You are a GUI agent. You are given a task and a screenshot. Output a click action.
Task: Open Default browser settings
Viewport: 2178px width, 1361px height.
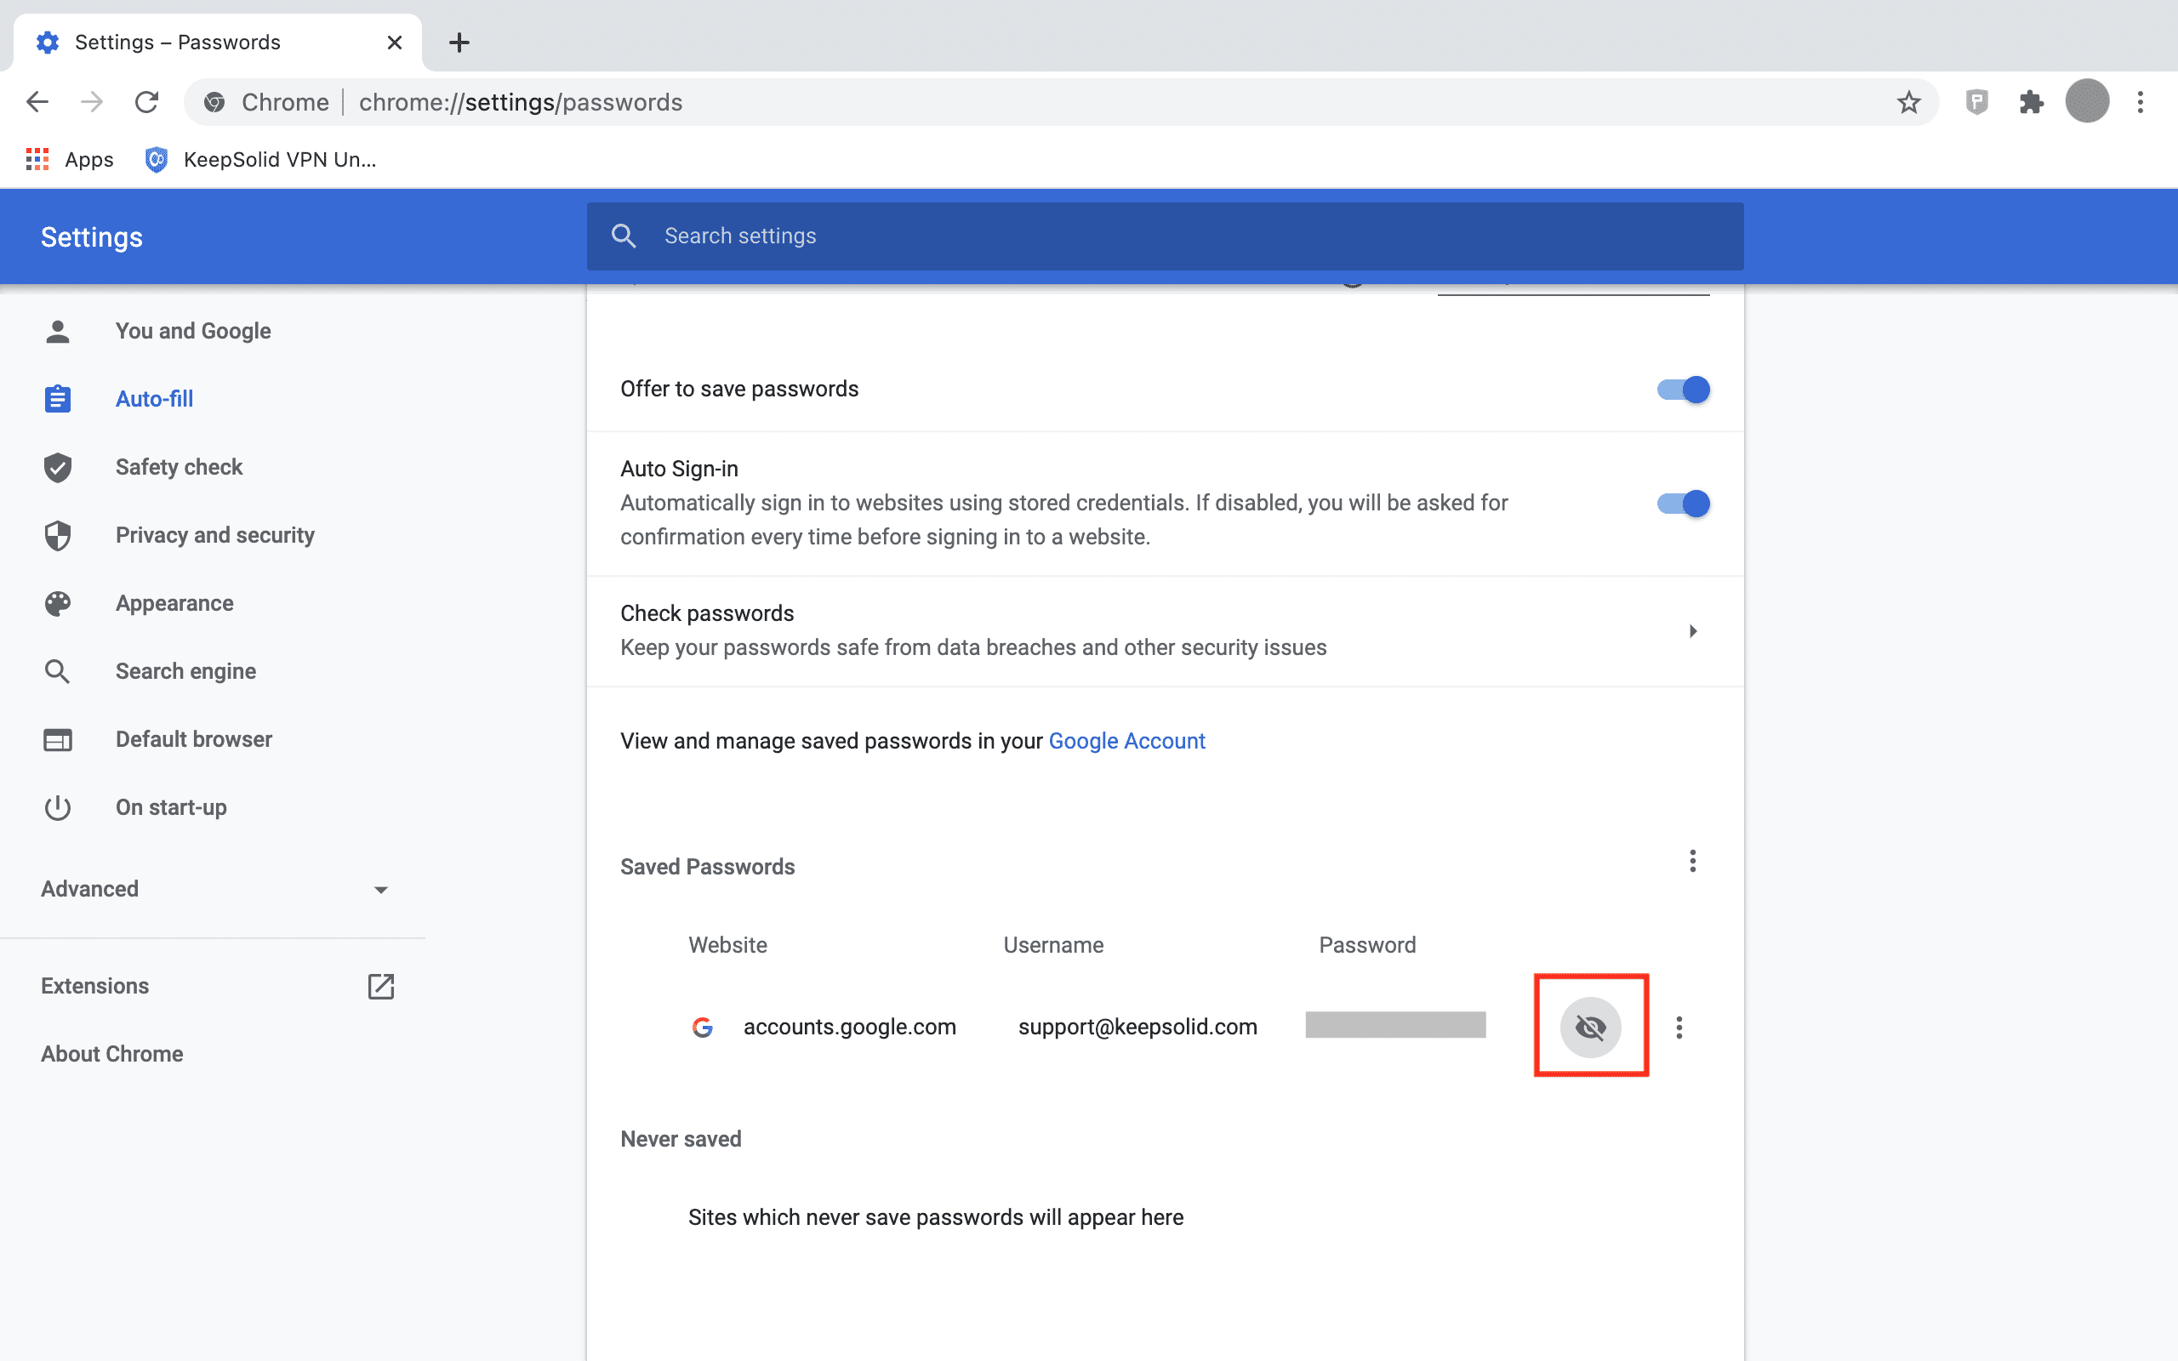pyautogui.click(x=193, y=739)
